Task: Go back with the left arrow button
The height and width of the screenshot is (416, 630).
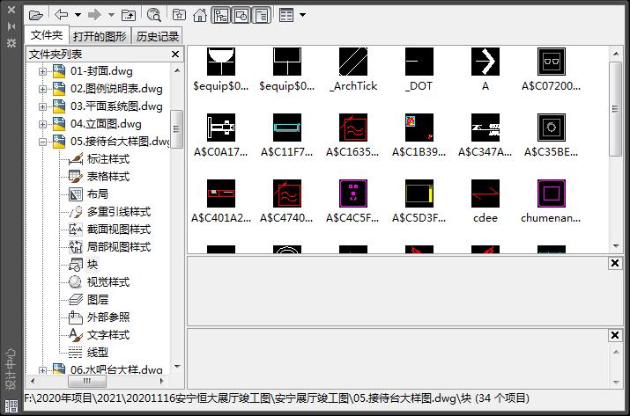Action: [x=61, y=15]
